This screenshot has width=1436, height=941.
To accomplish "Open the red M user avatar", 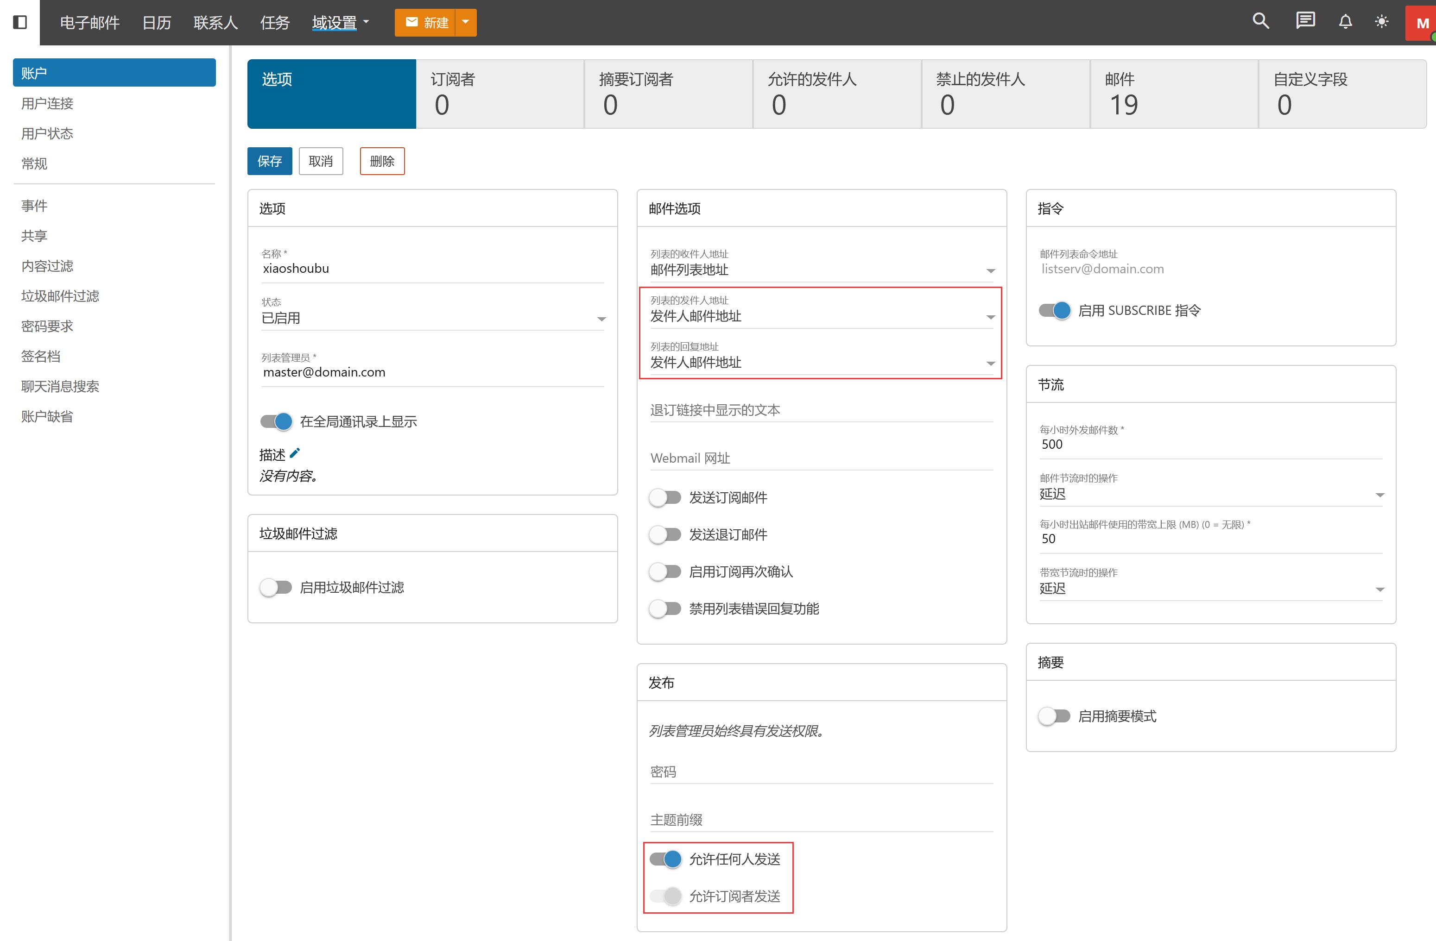I will tap(1422, 24).
